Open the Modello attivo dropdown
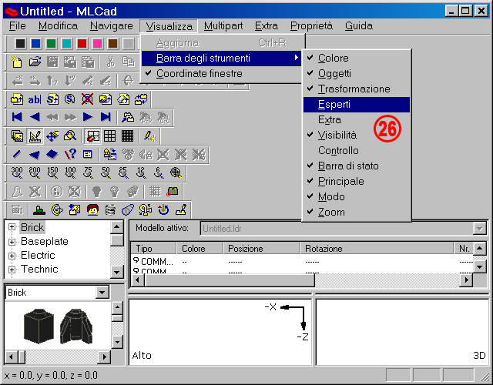 click(x=479, y=229)
